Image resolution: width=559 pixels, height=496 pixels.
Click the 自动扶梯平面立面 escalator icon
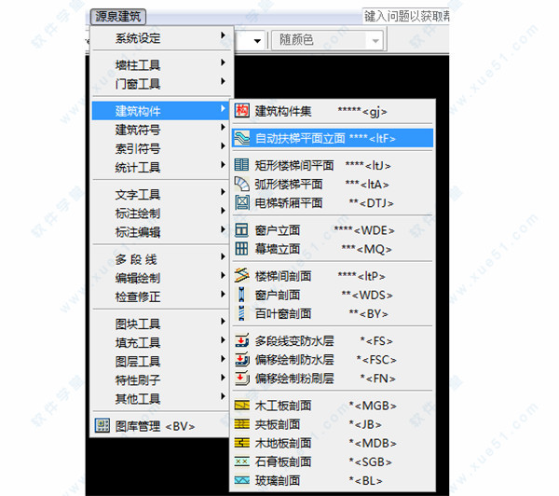[x=241, y=138]
